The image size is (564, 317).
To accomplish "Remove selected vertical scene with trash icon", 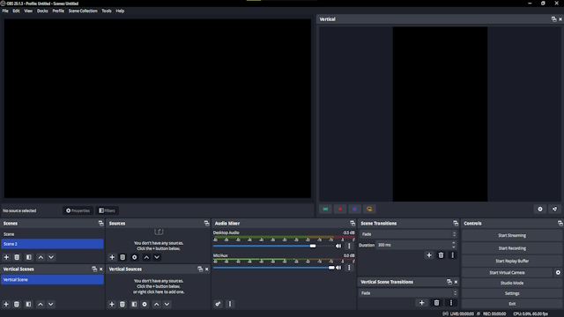I will tap(17, 305).
